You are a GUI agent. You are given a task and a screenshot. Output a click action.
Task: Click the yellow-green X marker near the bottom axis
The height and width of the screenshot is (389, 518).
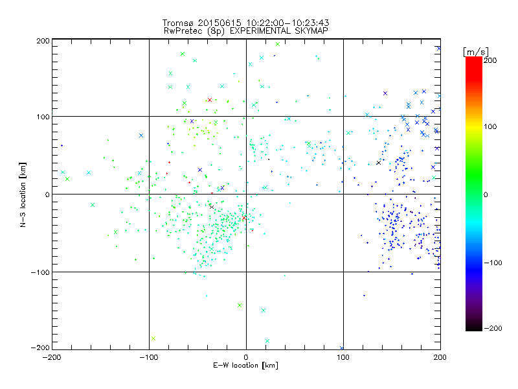[x=153, y=338]
